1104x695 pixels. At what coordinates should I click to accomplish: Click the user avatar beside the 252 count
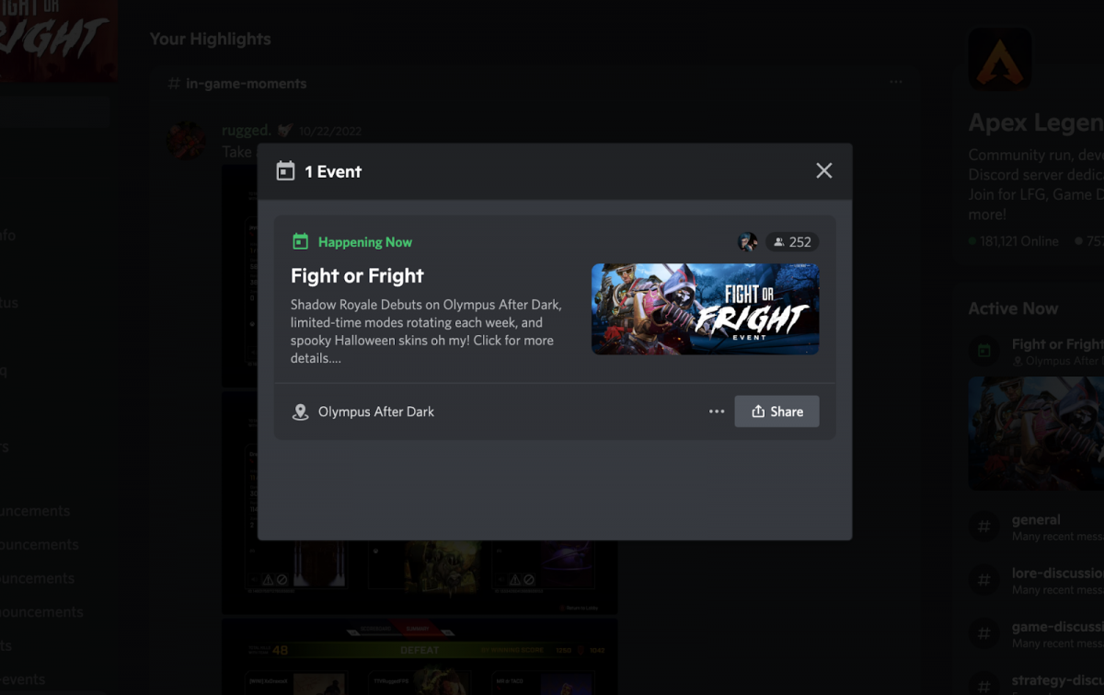[x=748, y=242]
